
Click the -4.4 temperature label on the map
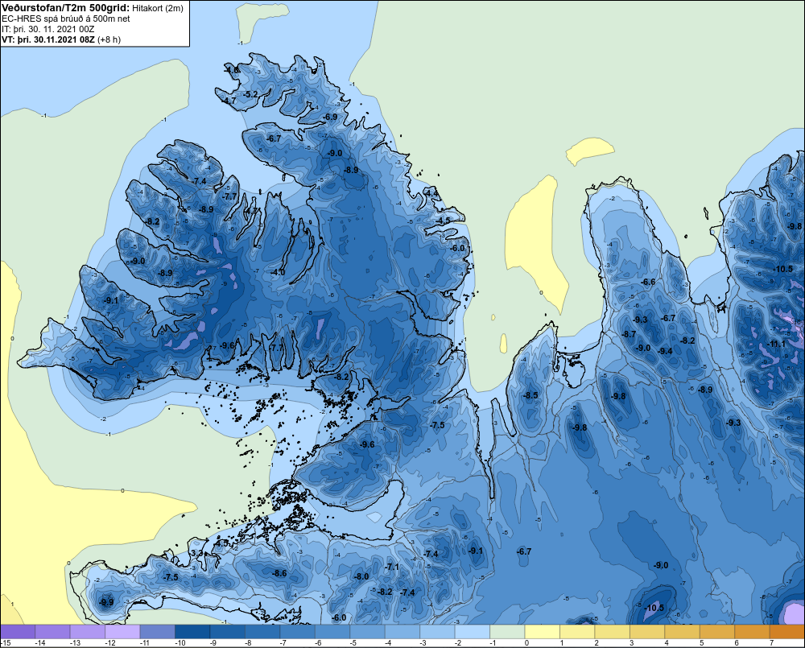(432, 194)
